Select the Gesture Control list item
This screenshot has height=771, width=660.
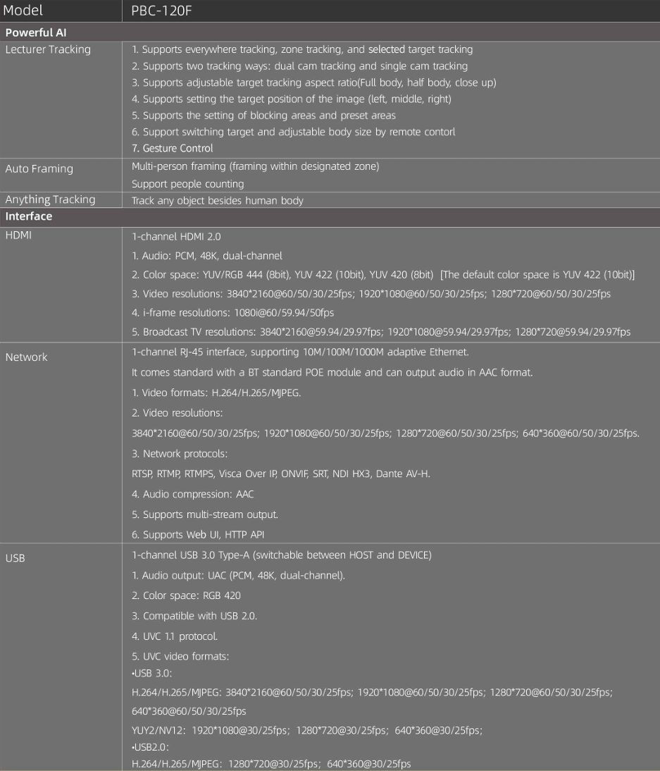pos(173,148)
